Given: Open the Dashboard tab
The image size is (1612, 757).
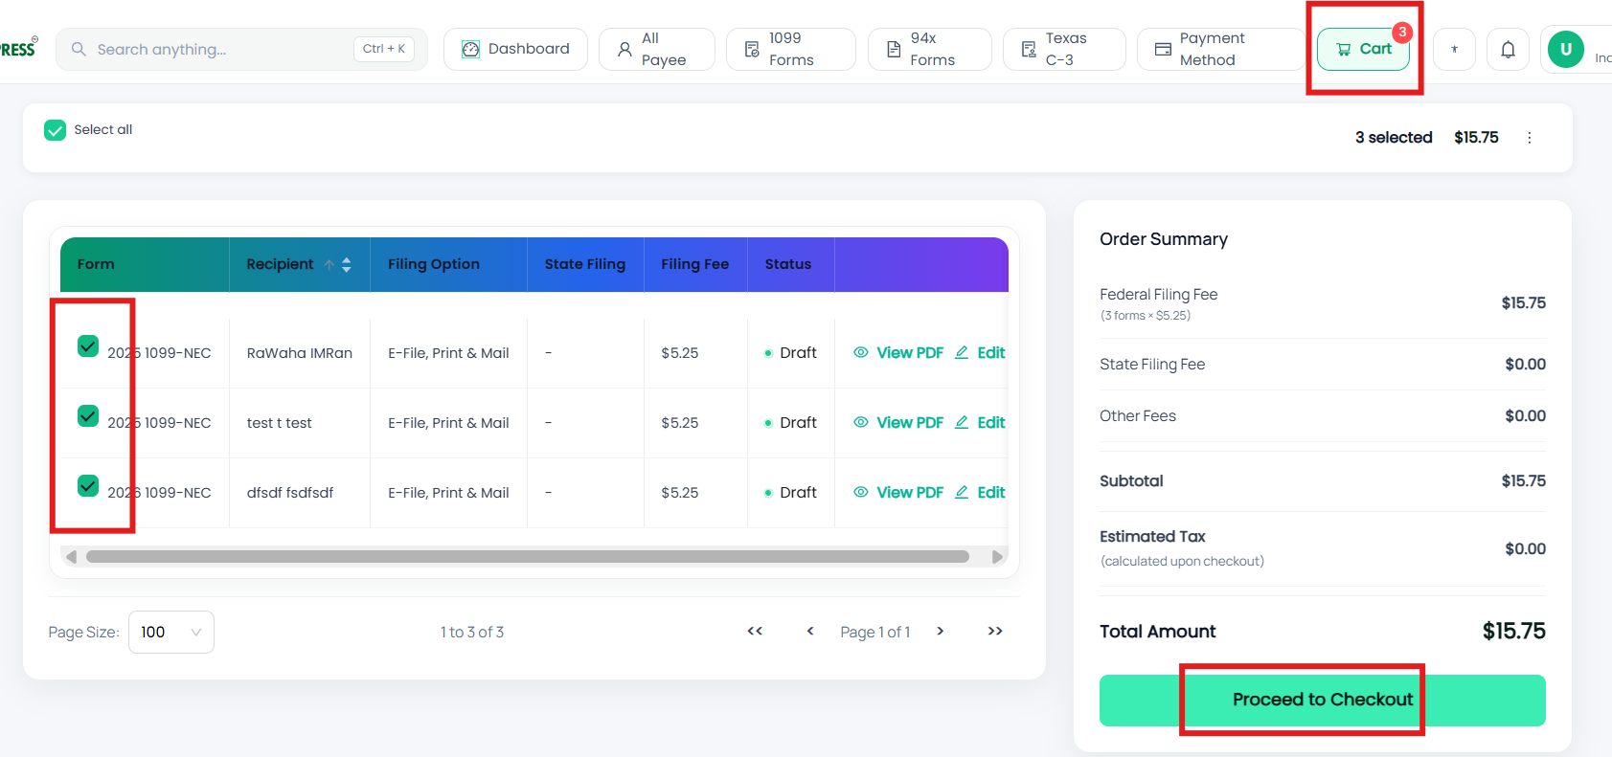Looking at the screenshot, I should [515, 49].
